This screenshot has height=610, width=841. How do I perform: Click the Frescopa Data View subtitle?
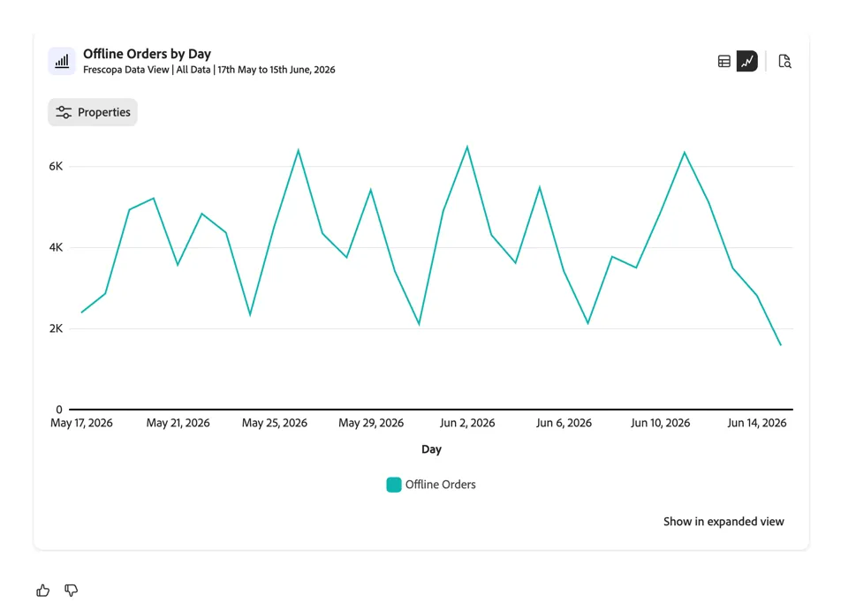pyautogui.click(x=209, y=70)
